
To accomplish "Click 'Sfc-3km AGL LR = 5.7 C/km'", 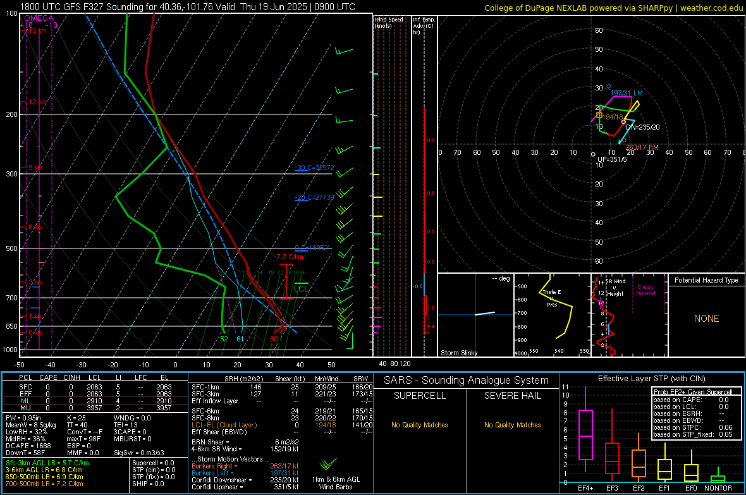I will pyautogui.click(x=47, y=463).
